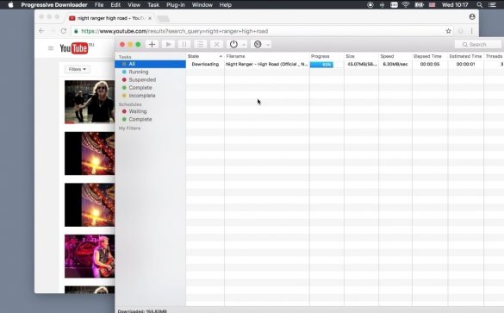Click the Search field in downloader toolbar
The width and height of the screenshot is (504, 313).
click(477, 44)
